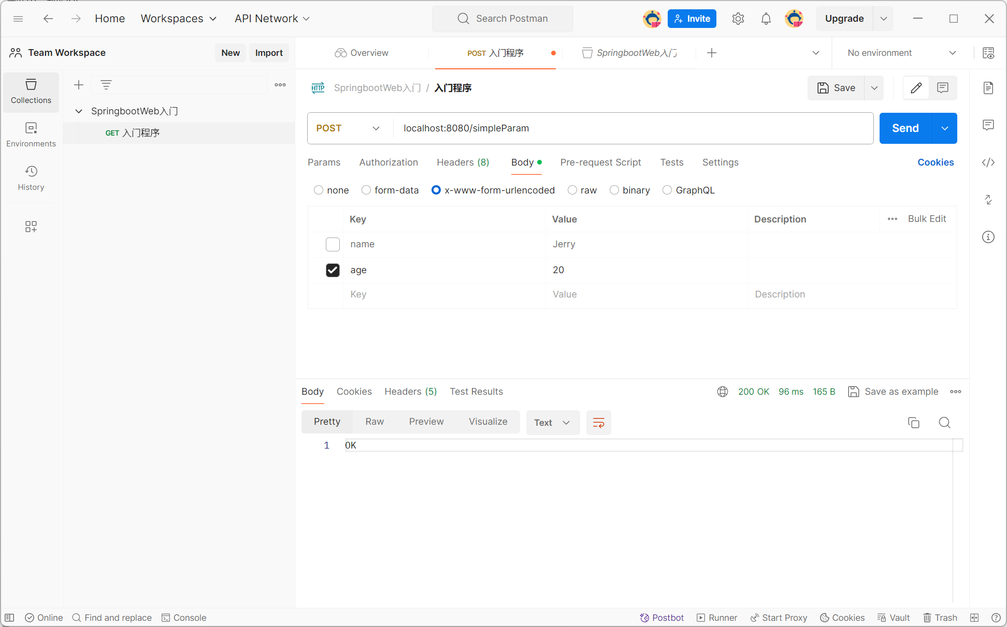Switch to Overview tab

click(362, 53)
